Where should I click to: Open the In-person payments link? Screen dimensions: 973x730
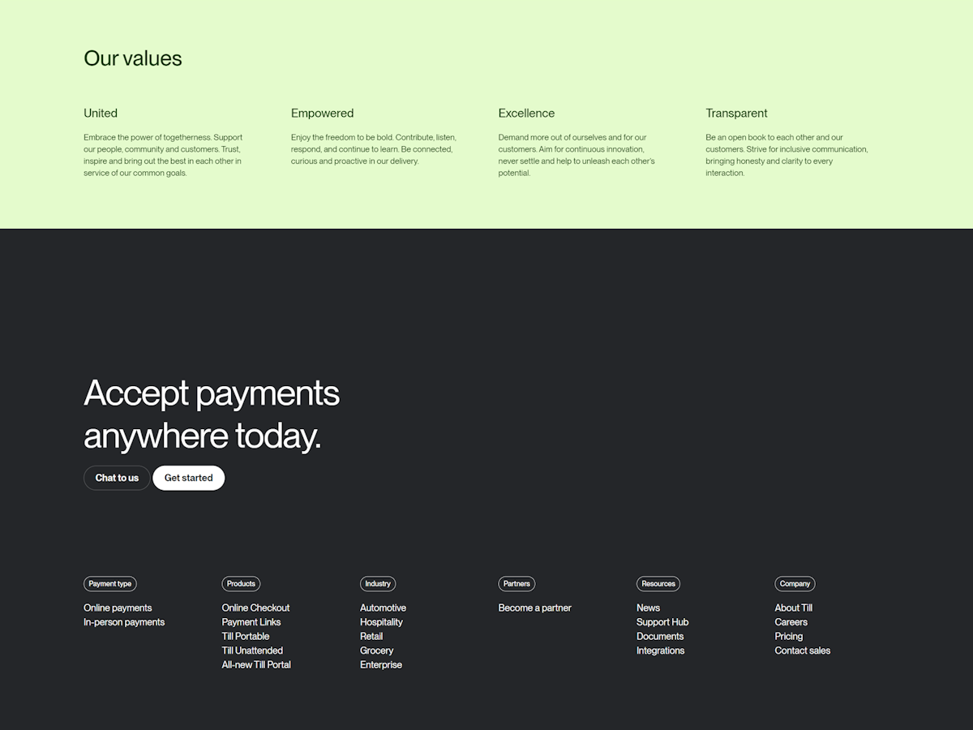click(124, 622)
